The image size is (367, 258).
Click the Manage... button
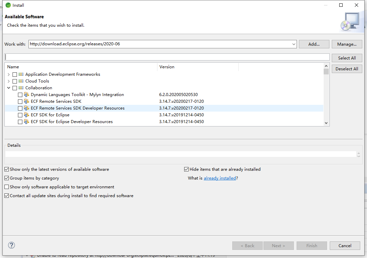tap(347, 44)
